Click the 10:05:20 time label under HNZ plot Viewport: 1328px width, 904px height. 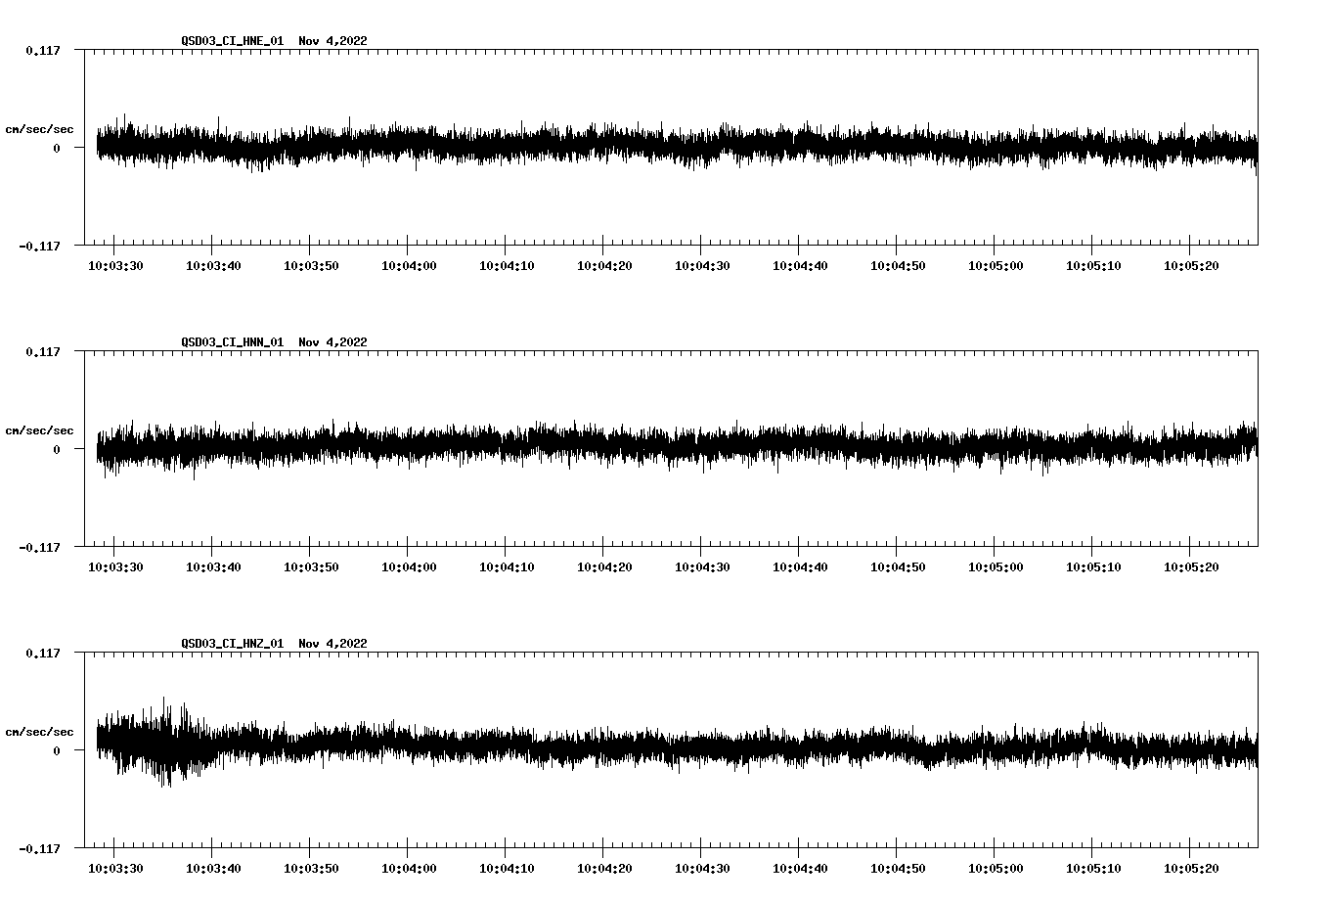click(1191, 869)
